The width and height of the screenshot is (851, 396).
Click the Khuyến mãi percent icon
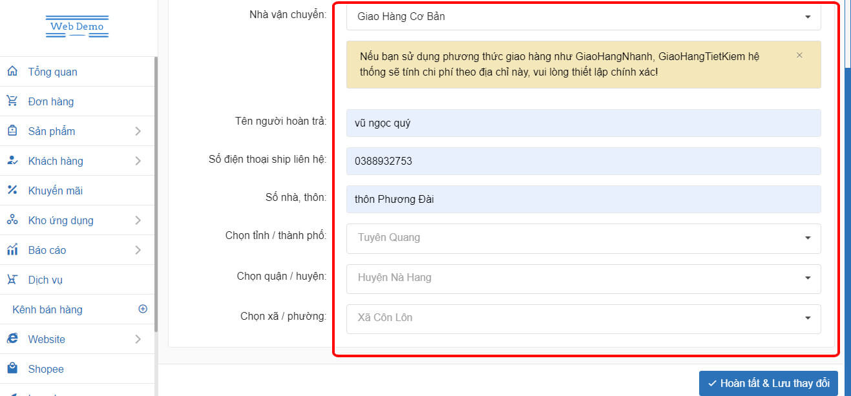[12, 190]
